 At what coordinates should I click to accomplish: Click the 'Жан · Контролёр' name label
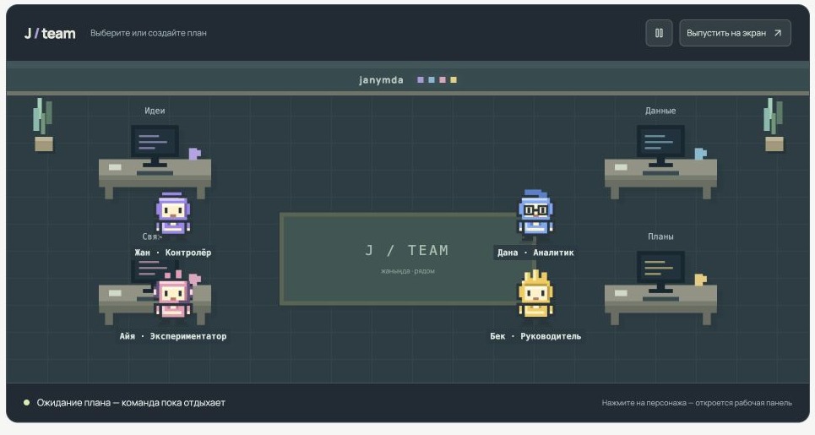point(172,253)
